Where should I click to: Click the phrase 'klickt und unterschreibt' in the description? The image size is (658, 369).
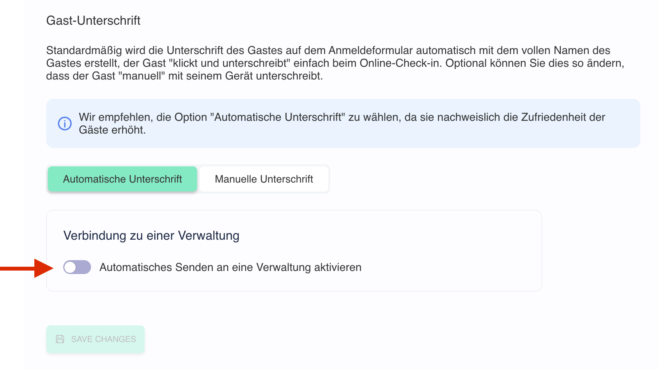point(229,63)
